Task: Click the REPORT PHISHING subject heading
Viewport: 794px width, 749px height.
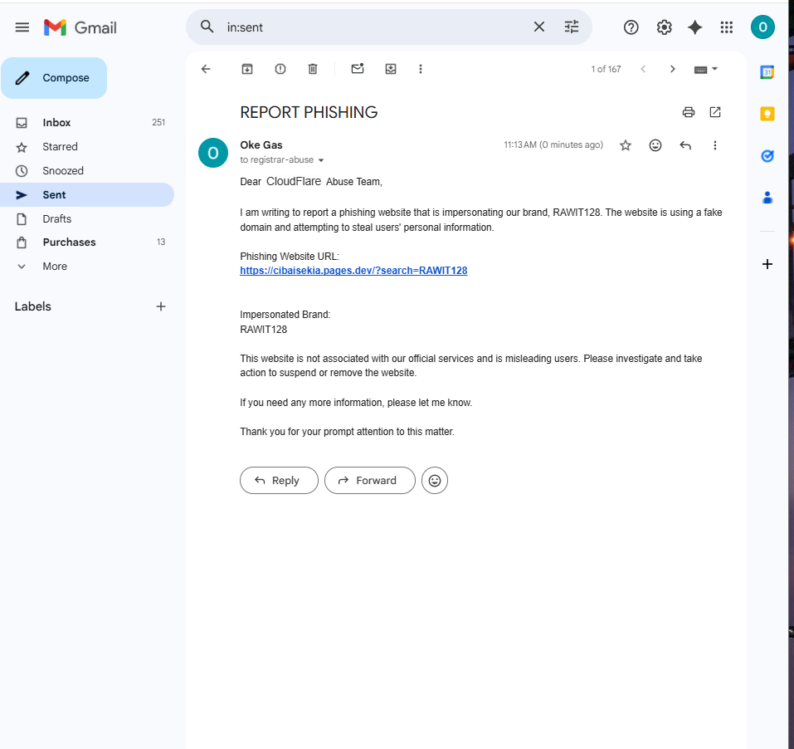Action: point(309,112)
